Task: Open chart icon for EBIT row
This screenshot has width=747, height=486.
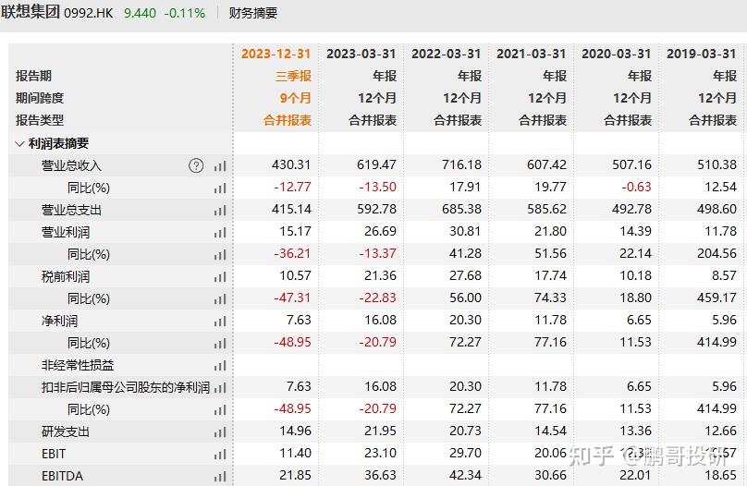Action: tap(220, 455)
